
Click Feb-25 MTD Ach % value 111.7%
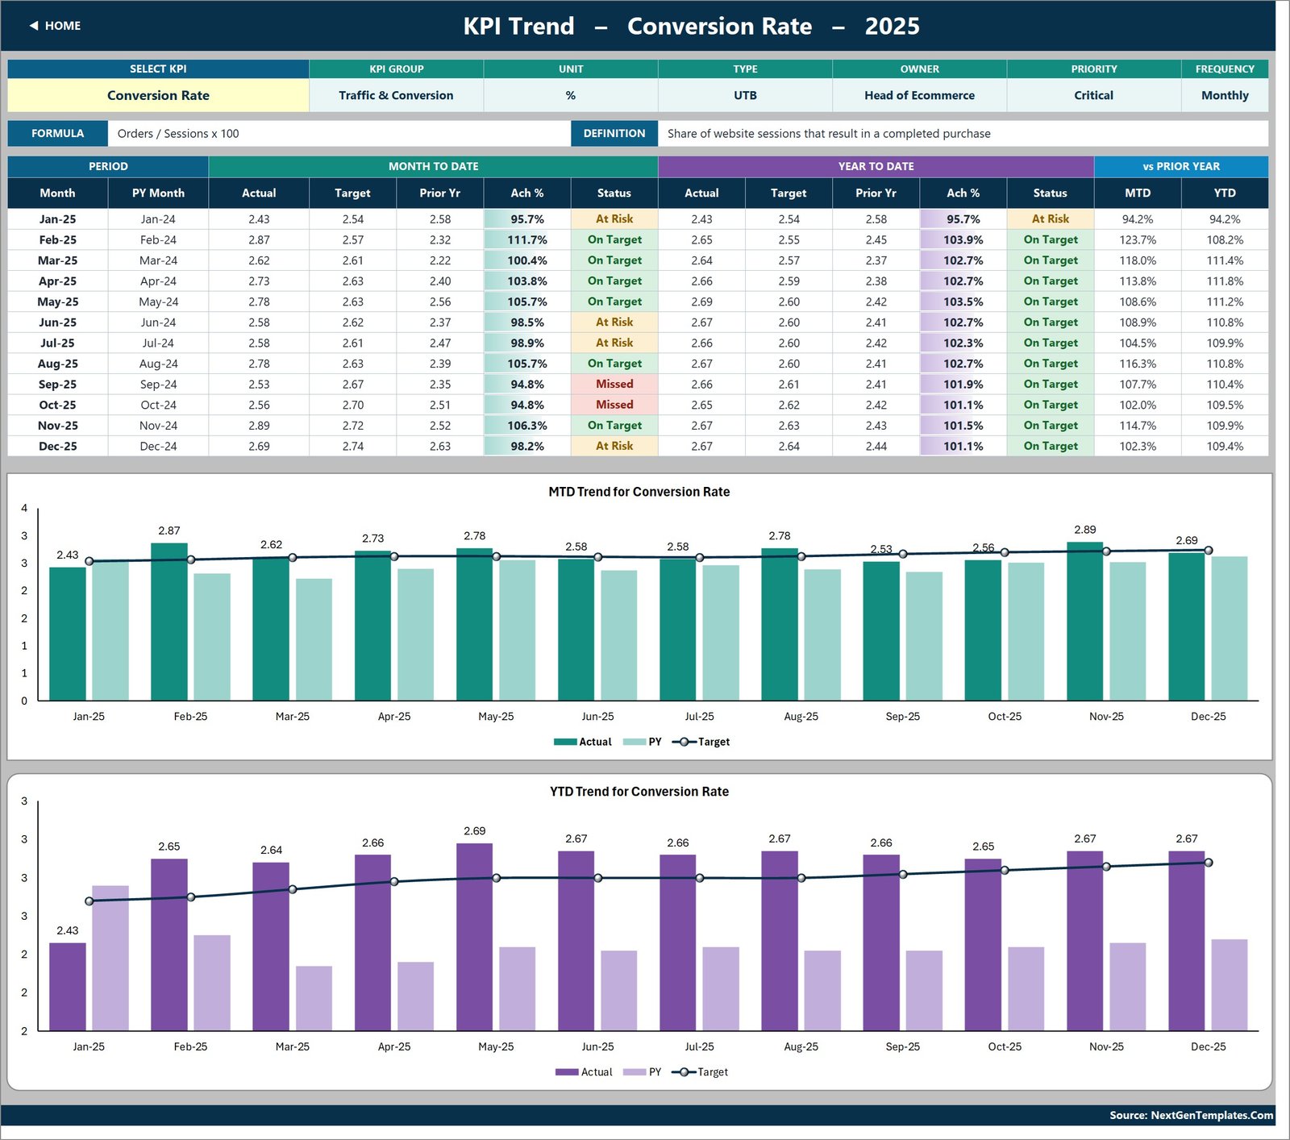(527, 239)
